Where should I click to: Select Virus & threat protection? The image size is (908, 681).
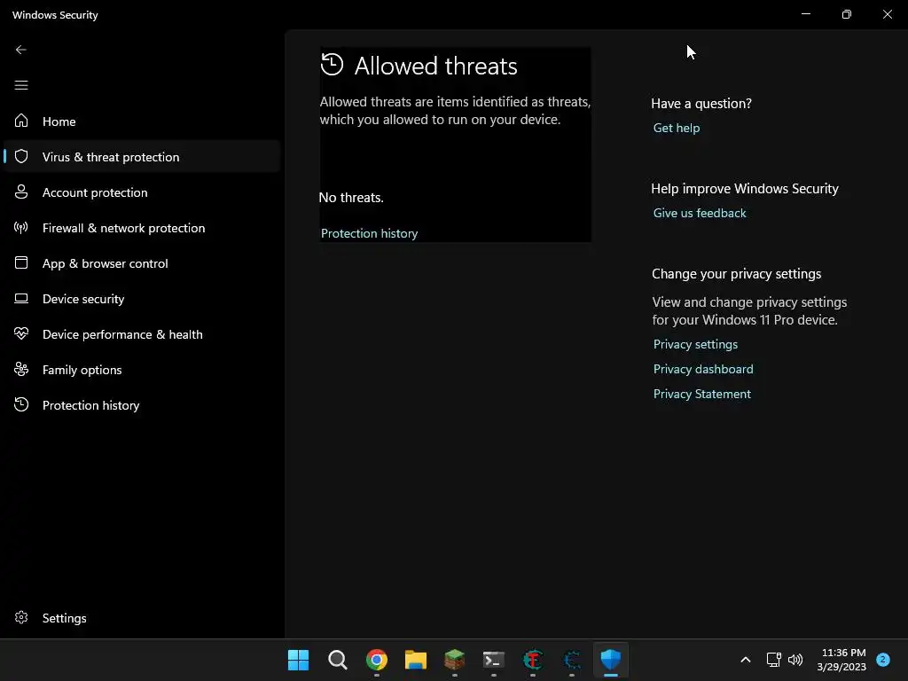[142, 156]
